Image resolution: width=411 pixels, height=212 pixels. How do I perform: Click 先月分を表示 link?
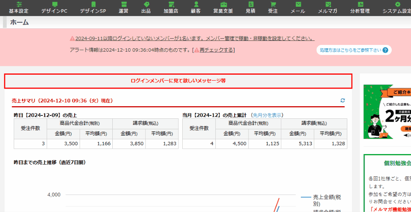click(268, 115)
